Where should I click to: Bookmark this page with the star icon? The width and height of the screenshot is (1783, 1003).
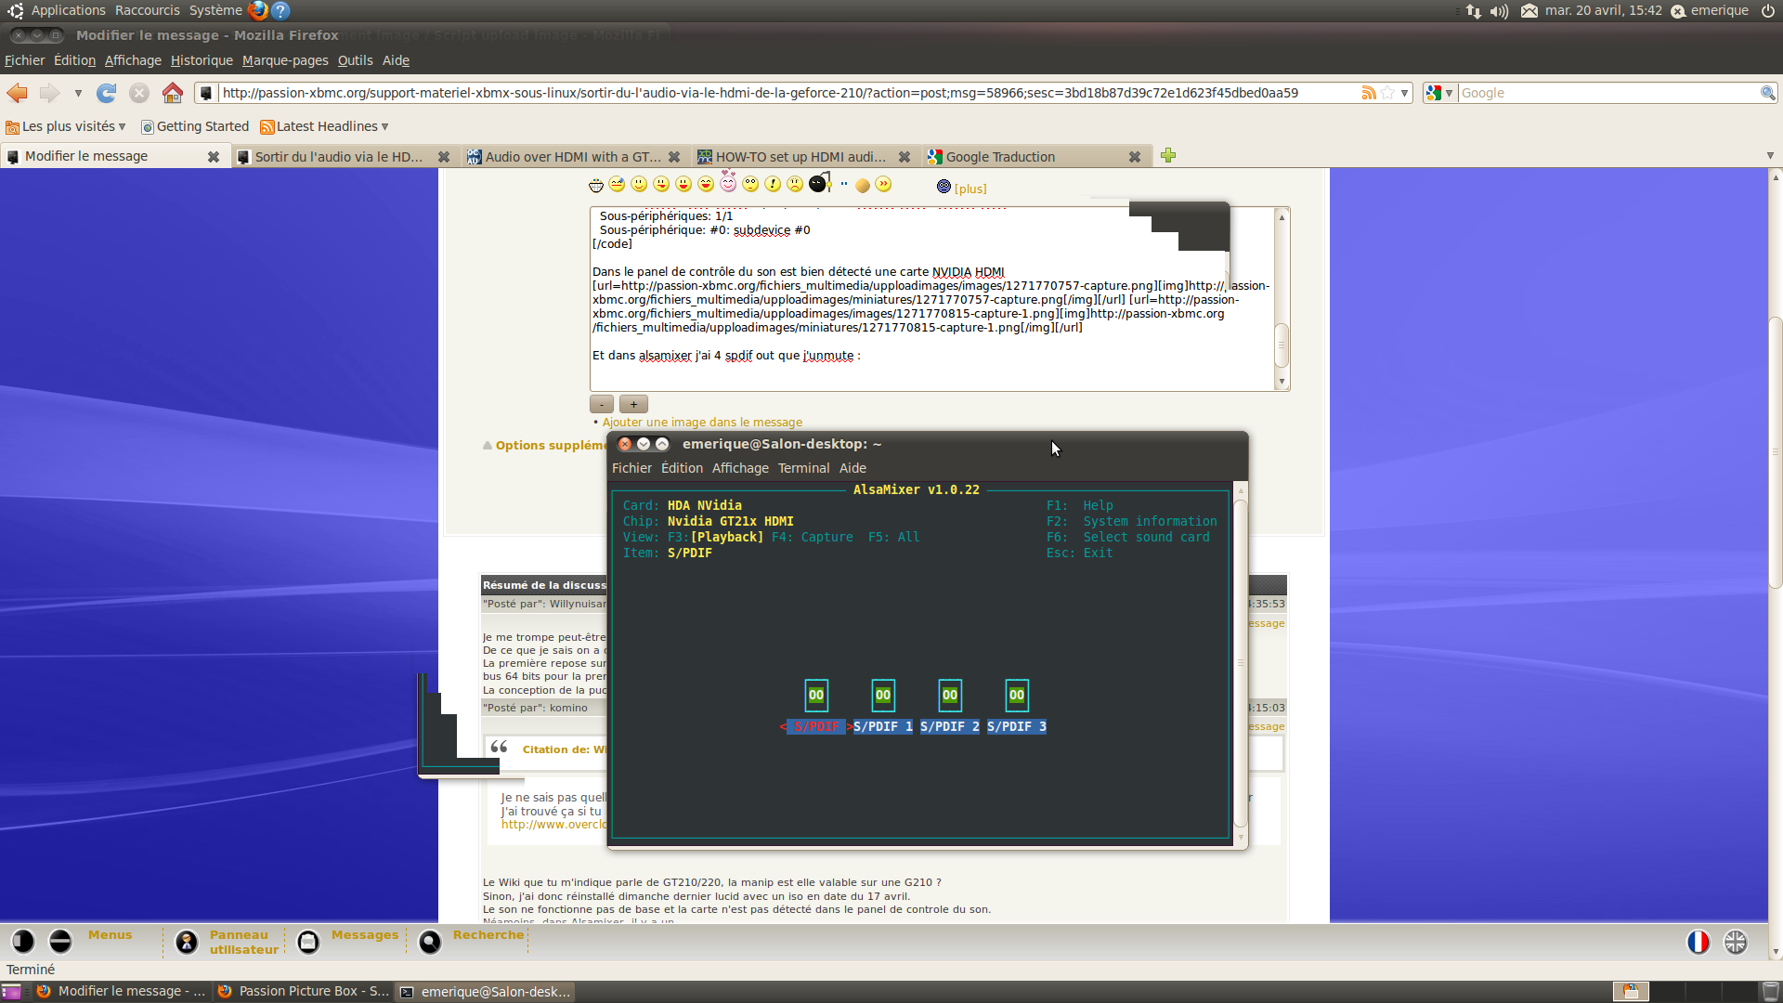tap(1387, 93)
